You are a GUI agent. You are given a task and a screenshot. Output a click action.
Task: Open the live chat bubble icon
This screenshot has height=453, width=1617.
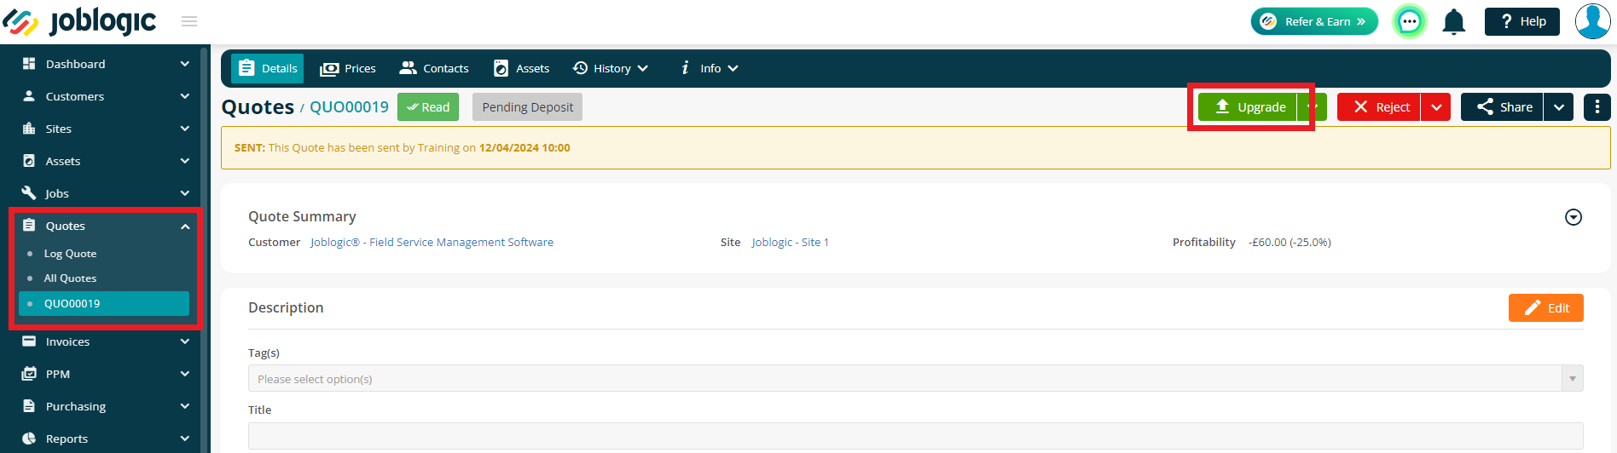1409,21
